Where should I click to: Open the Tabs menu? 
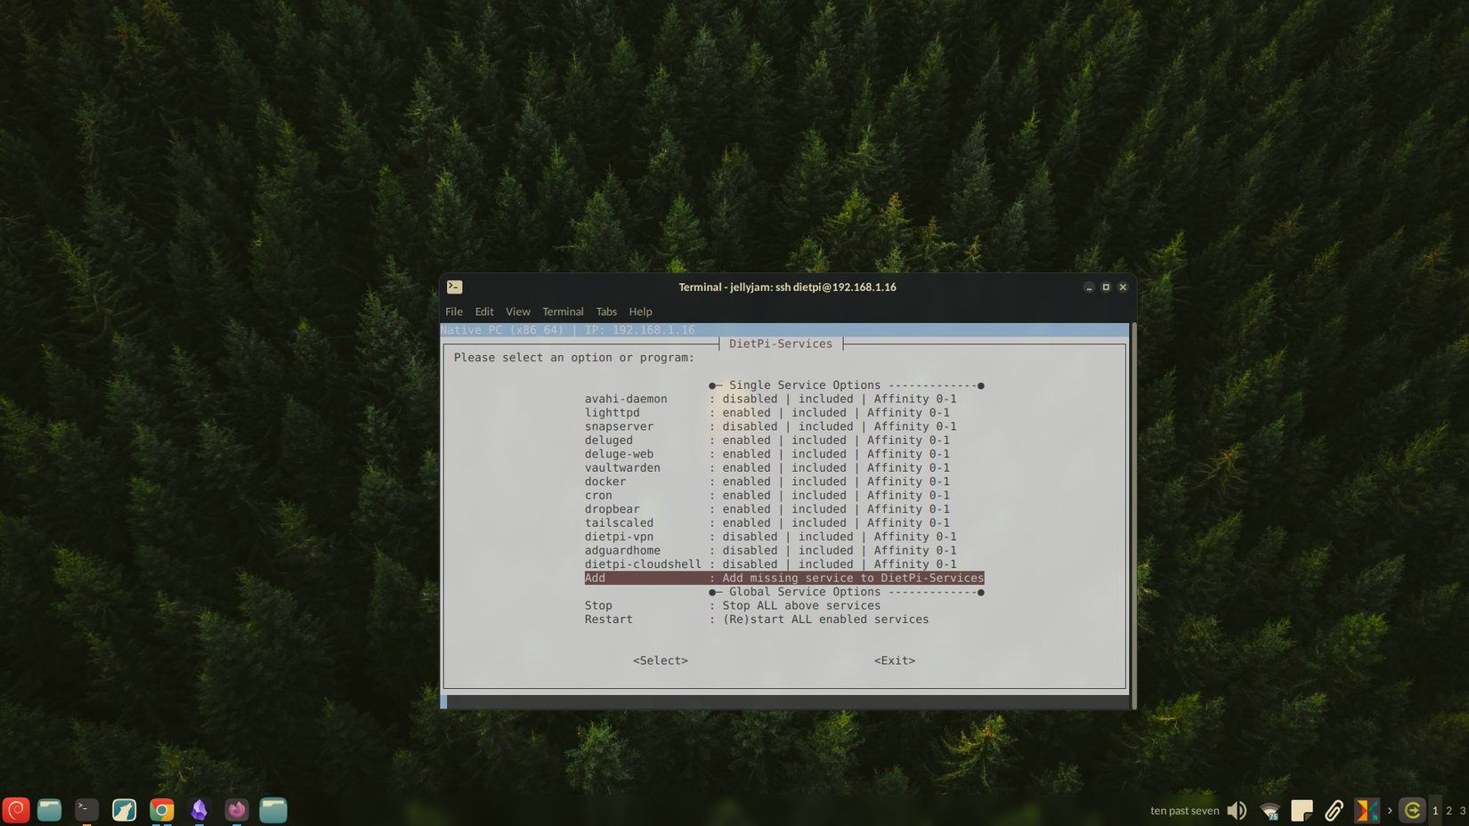coord(606,312)
